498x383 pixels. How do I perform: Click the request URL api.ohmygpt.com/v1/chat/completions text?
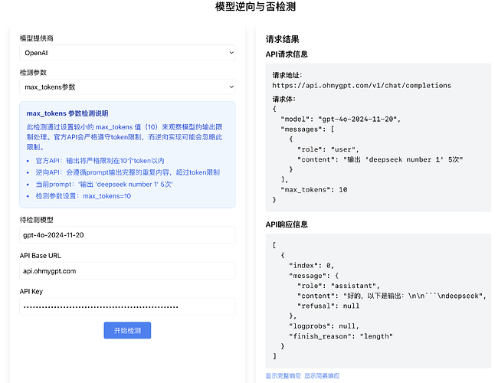coord(362,86)
